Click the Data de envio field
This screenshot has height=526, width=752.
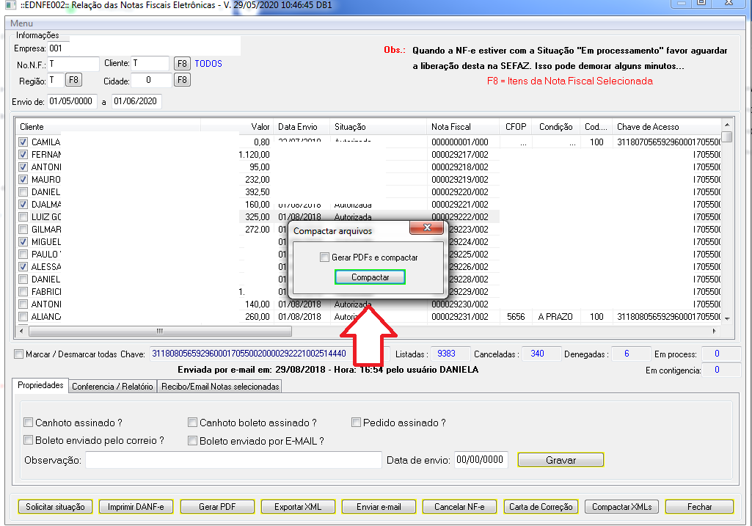pyautogui.click(x=480, y=460)
